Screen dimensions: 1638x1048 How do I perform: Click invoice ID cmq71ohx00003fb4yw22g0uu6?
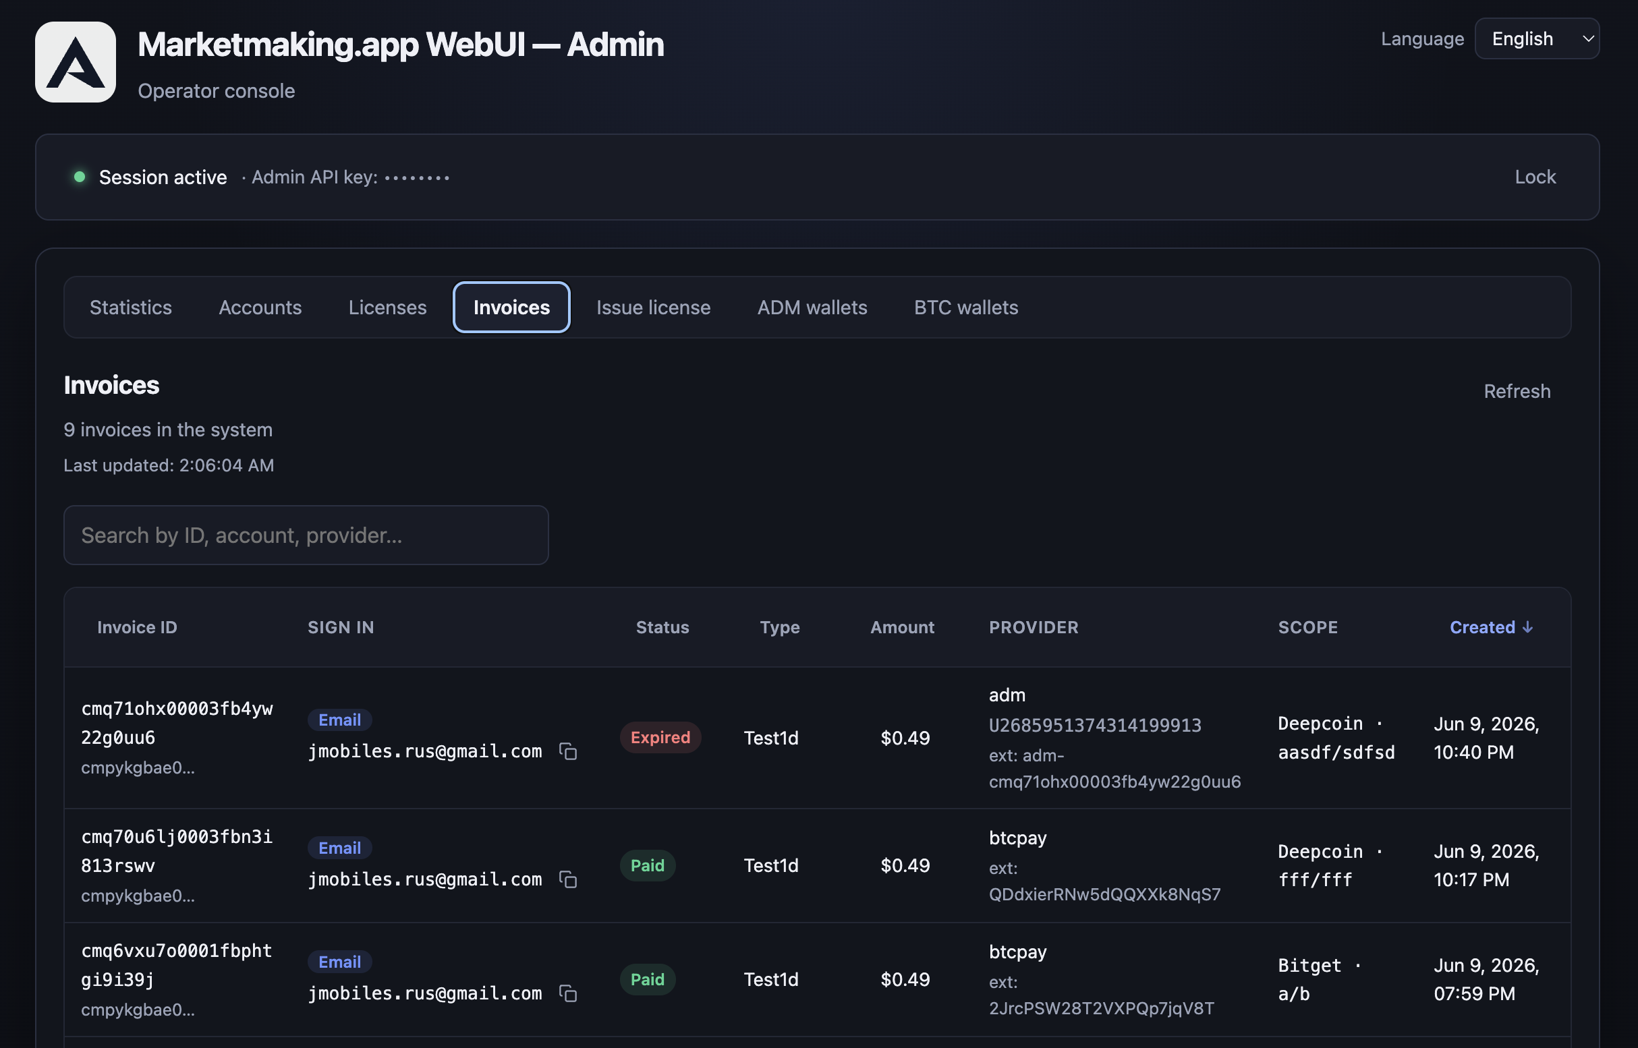tap(177, 723)
